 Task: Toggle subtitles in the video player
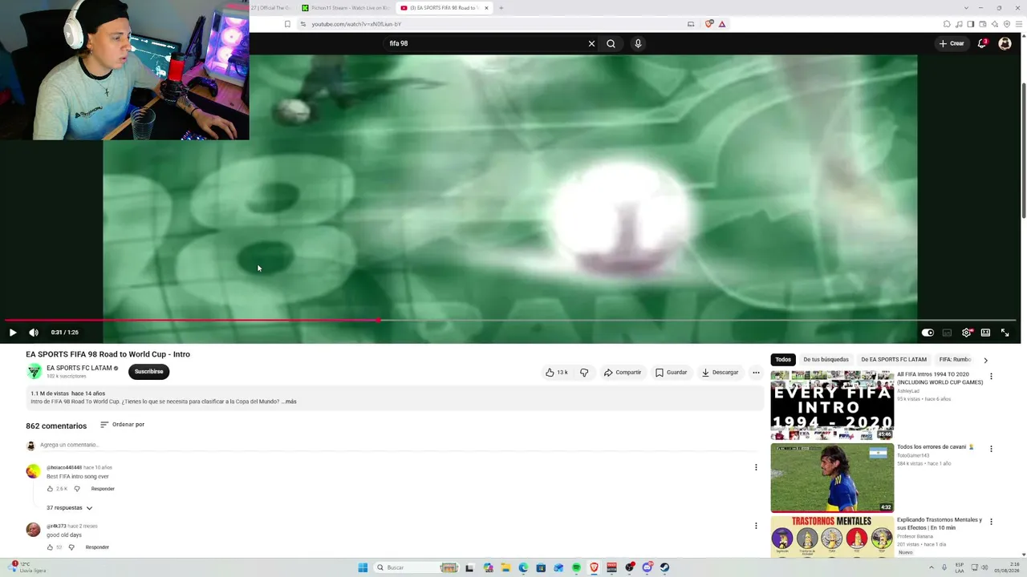tap(947, 333)
